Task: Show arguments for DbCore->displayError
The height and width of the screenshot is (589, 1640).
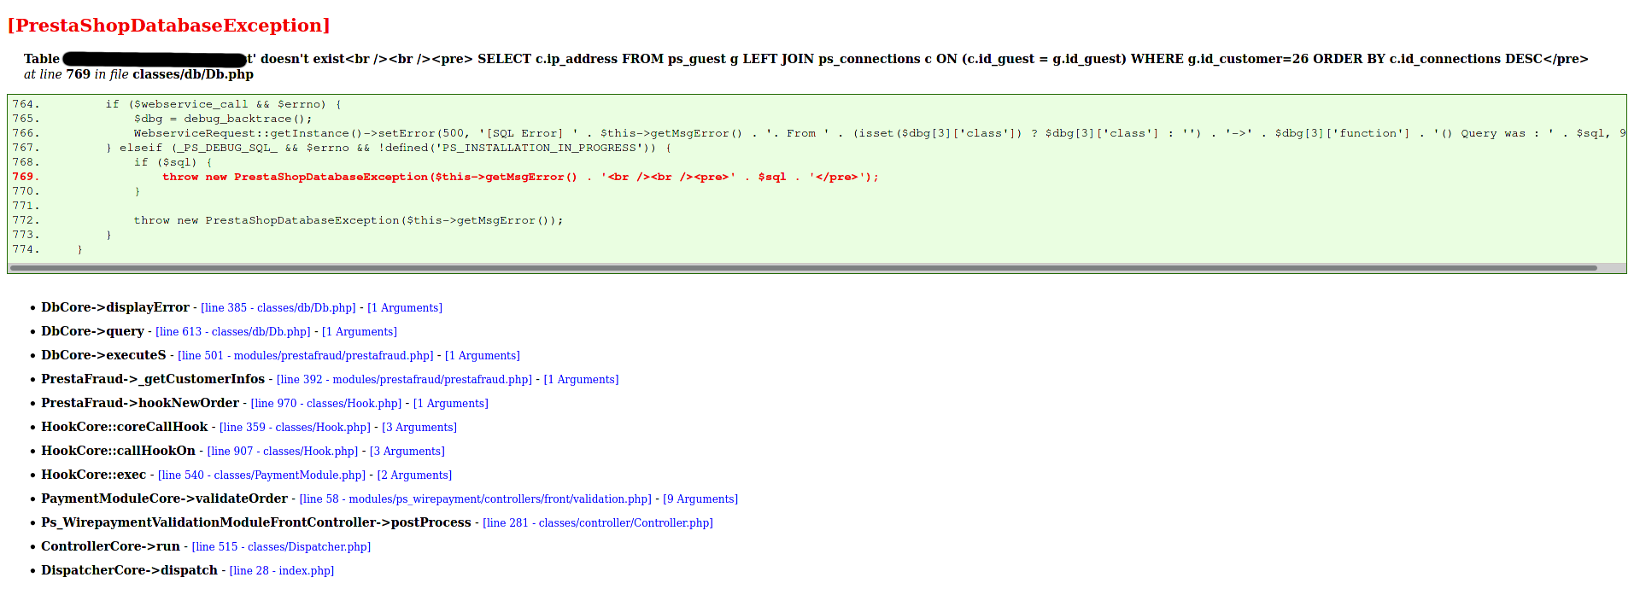Action: (405, 308)
